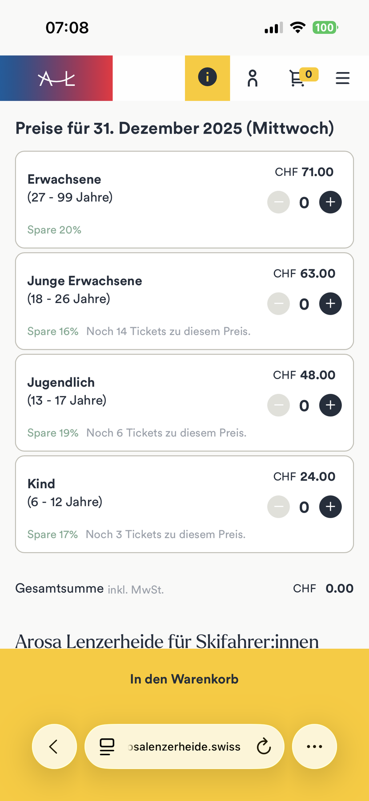Add one Jugendlich ticket
The width and height of the screenshot is (369, 801).
coord(330,405)
